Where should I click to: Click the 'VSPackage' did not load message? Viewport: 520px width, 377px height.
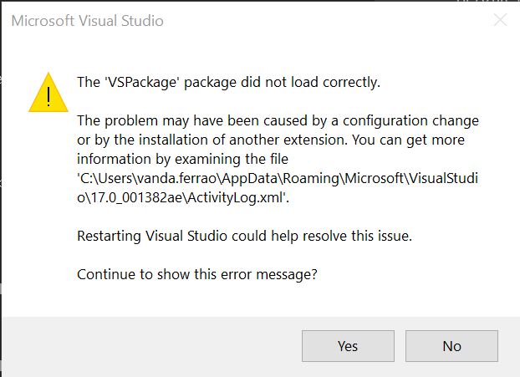click(x=228, y=82)
